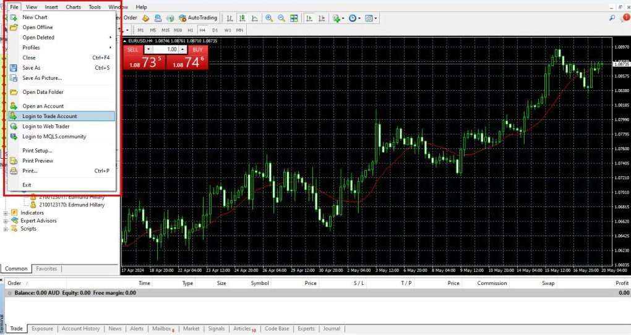Viewport: 631px width, 335px height.
Task: Open the Account History terminal tab
Action: [80, 329]
